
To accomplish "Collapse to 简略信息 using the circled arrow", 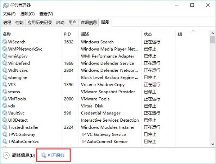I will pos(6,155).
